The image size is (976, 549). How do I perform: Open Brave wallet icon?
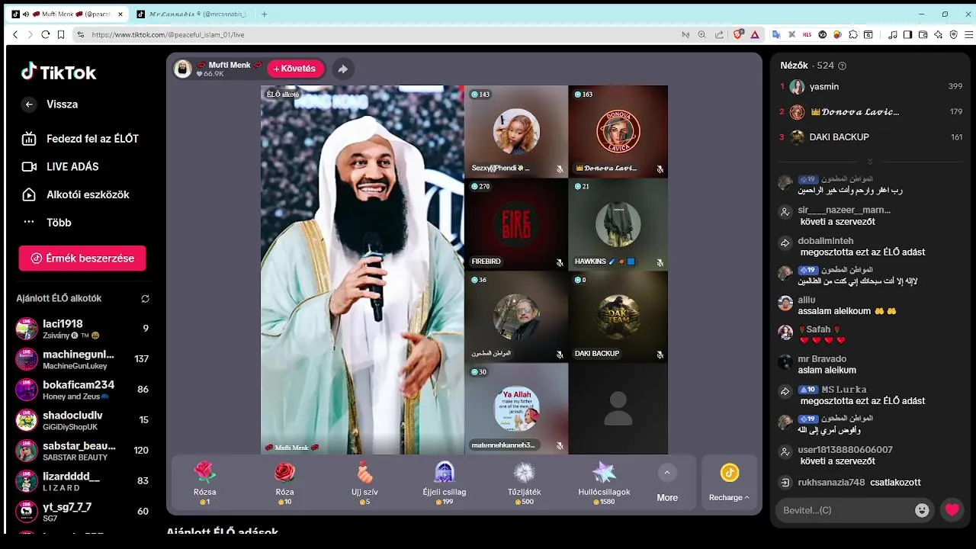[x=923, y=34]
